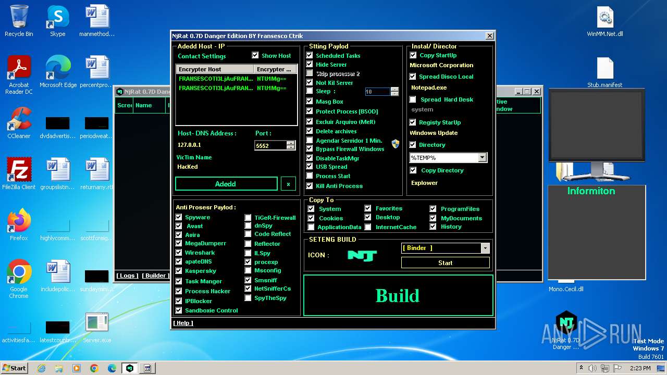The height and width of the screenshot is (375, 667).
Task: Click shield icon beside Agendar Servidor
Action: (x=396, y=144)
